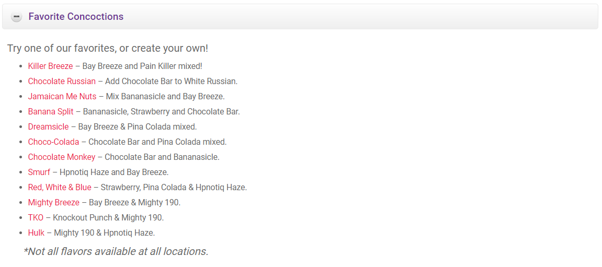This screenshot has width=602, height=267.
Task: Click the Dreamsicle link
Action: click(x=48, y=127)
